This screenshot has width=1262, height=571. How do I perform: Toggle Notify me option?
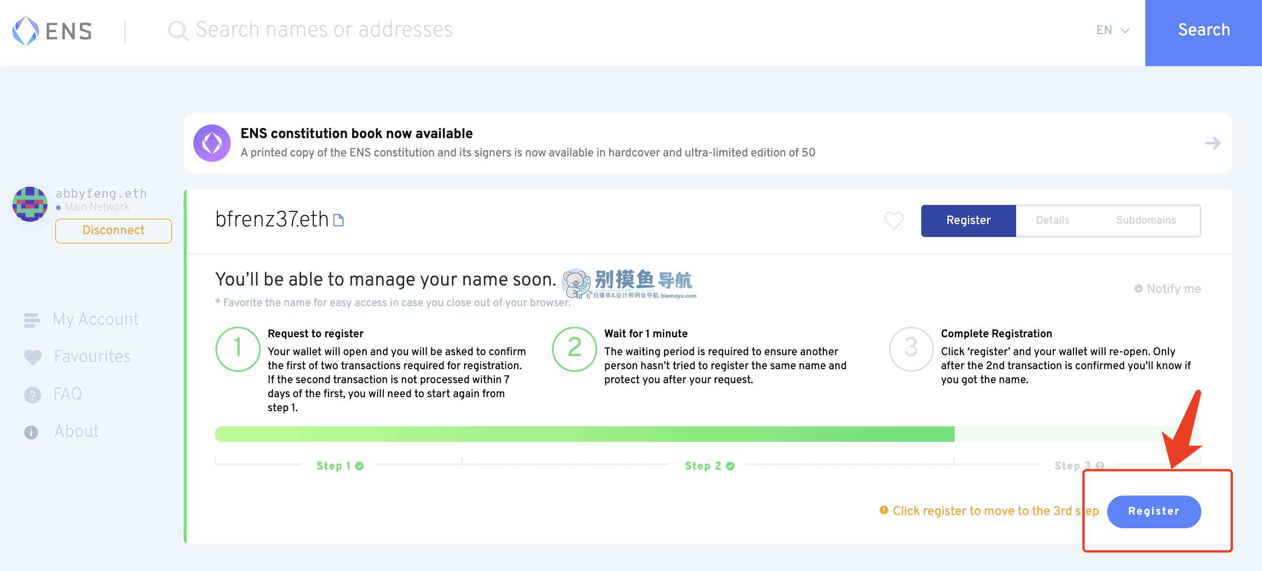tap(1167, 289)
